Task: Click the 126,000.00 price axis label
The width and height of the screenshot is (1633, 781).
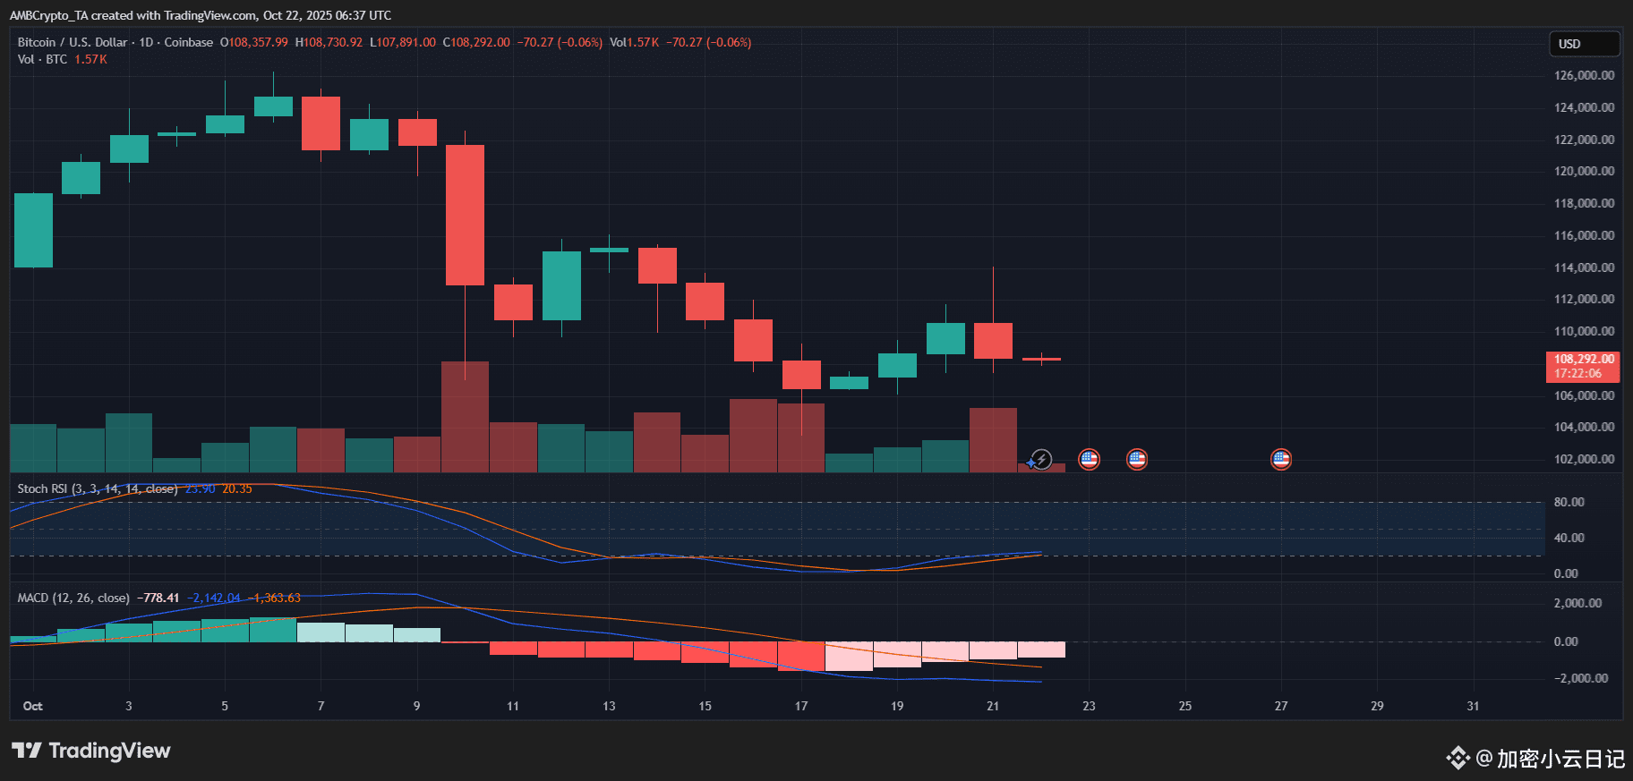Action: [1584, 75]
